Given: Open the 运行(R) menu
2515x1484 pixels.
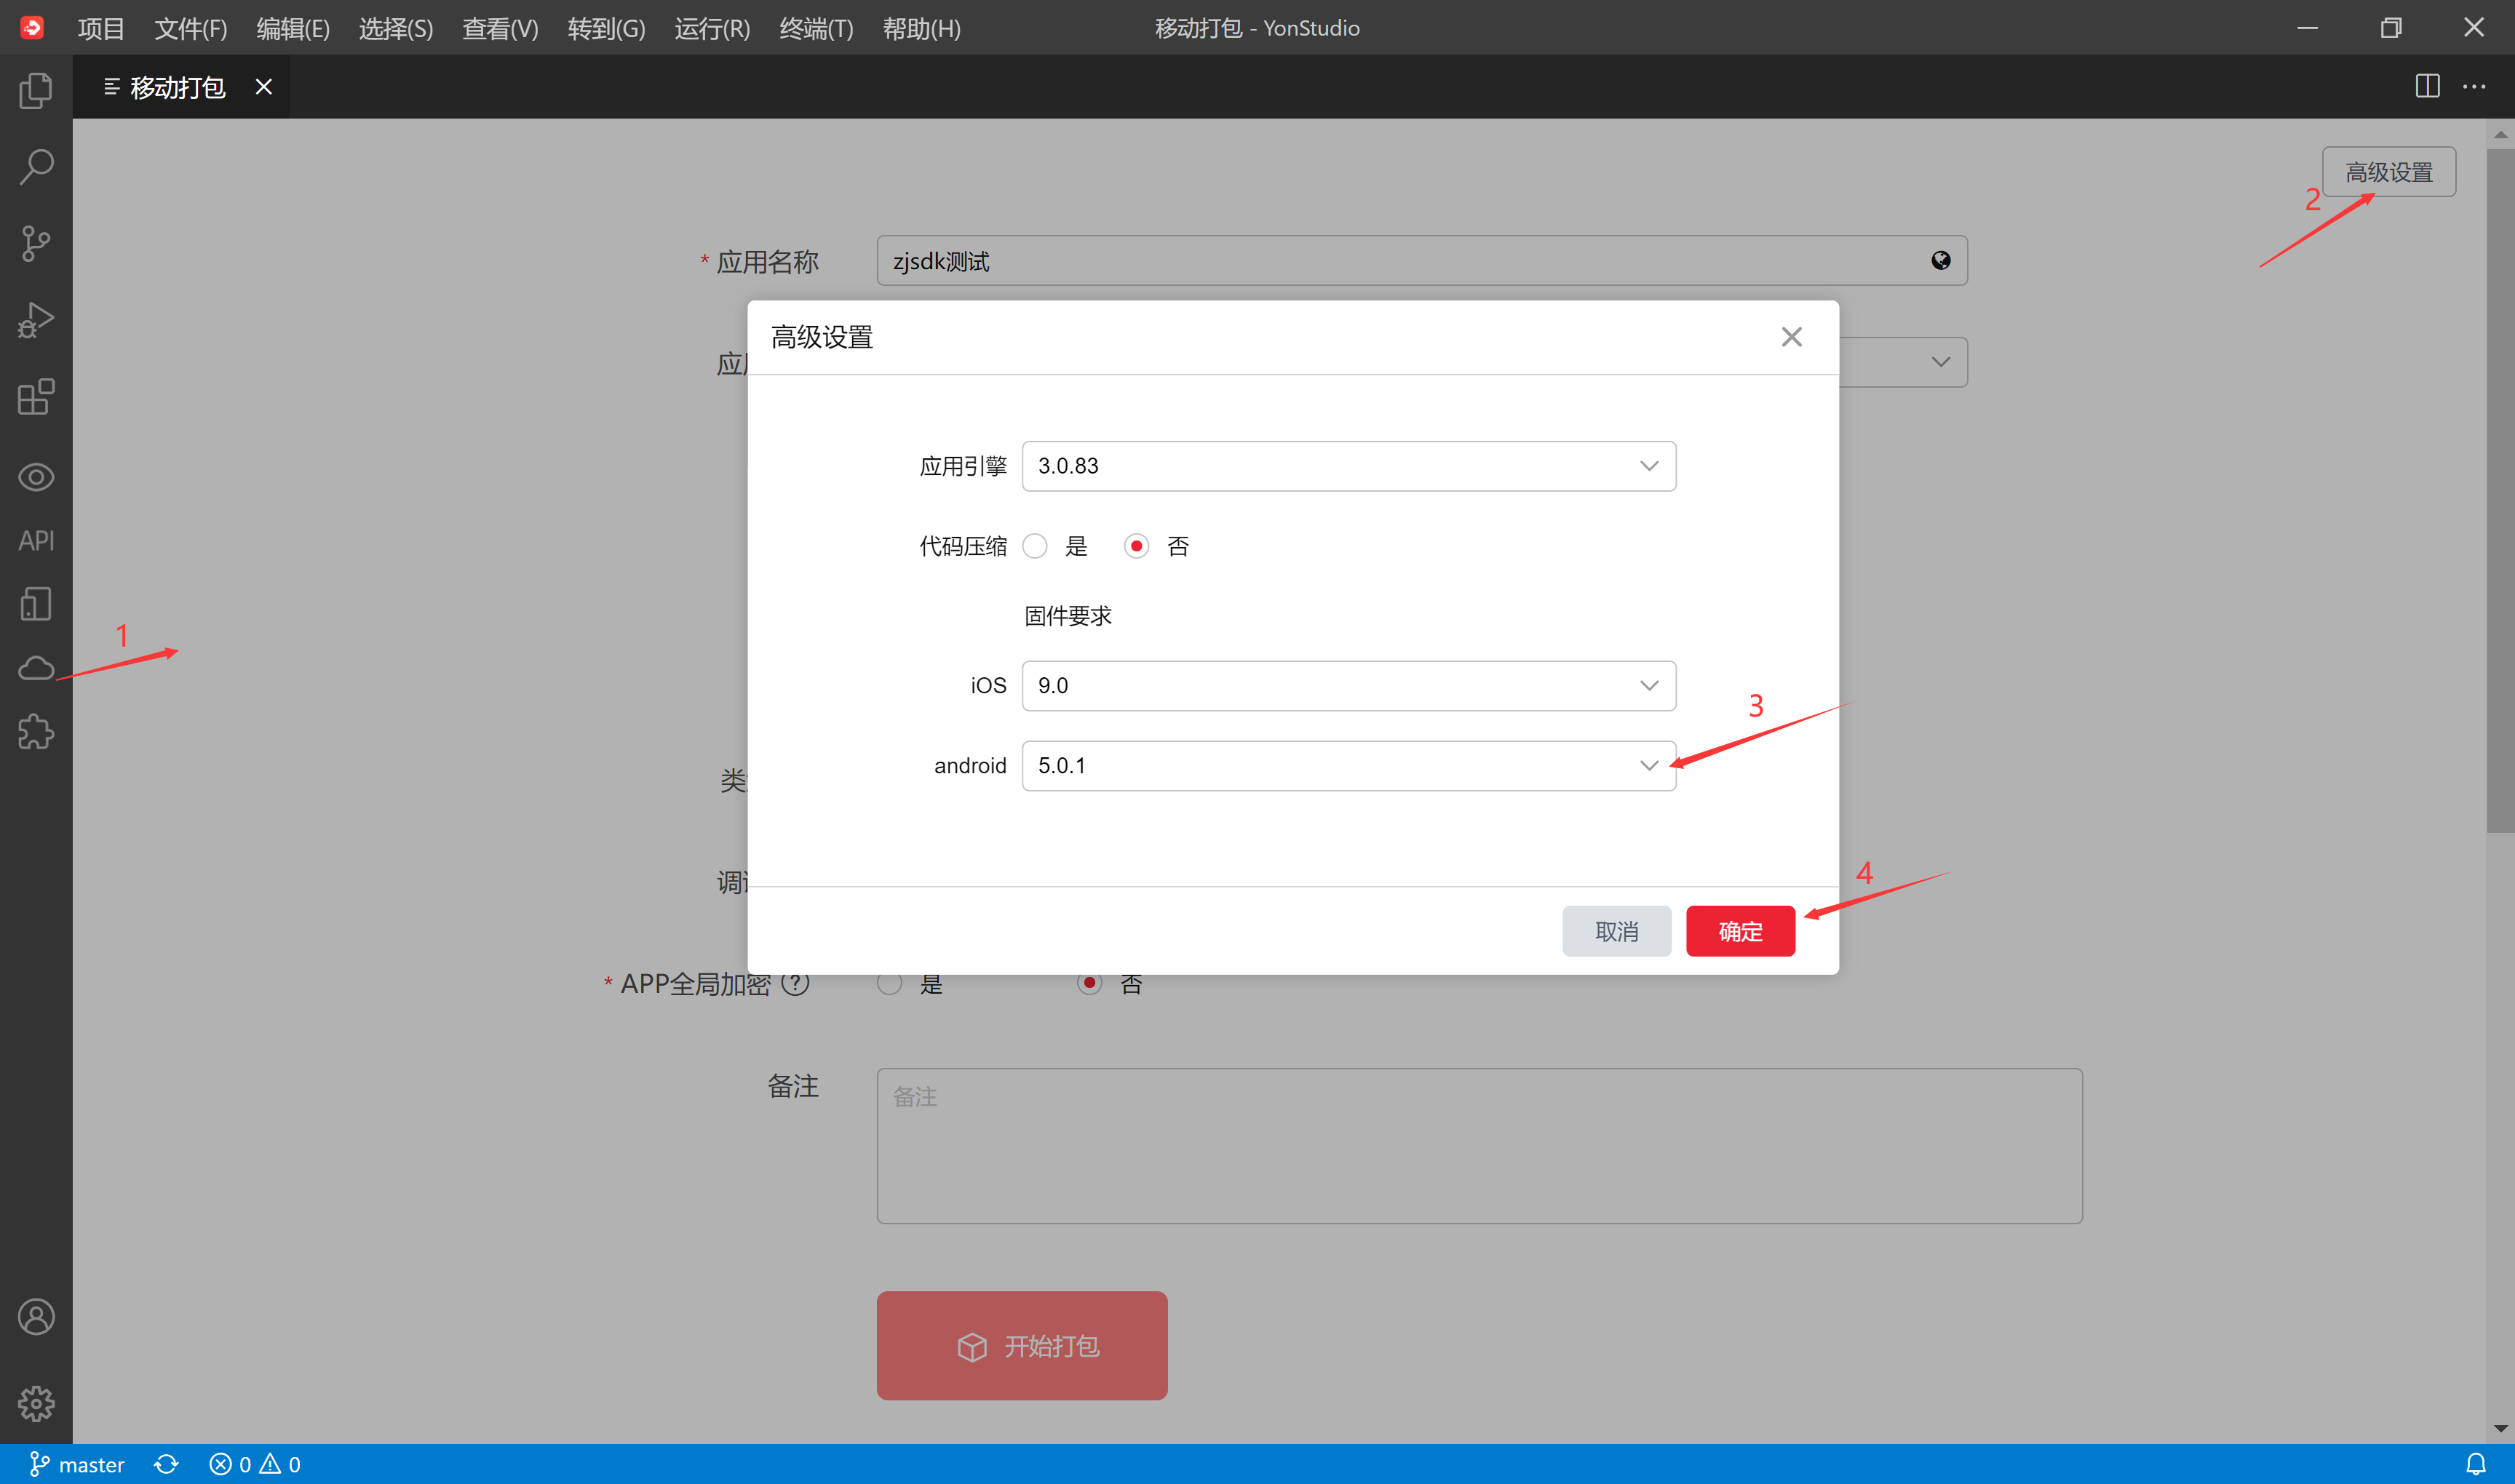Looking at the screenshot, I should click(711, 28).
